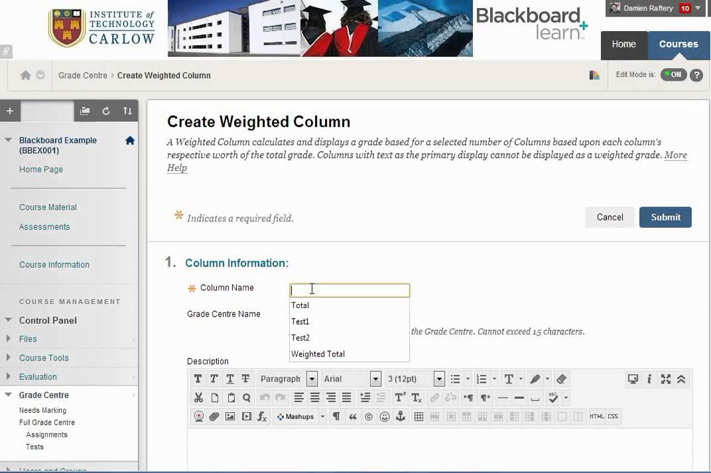
Task: Apply subscript formatting
Action: 417,397
